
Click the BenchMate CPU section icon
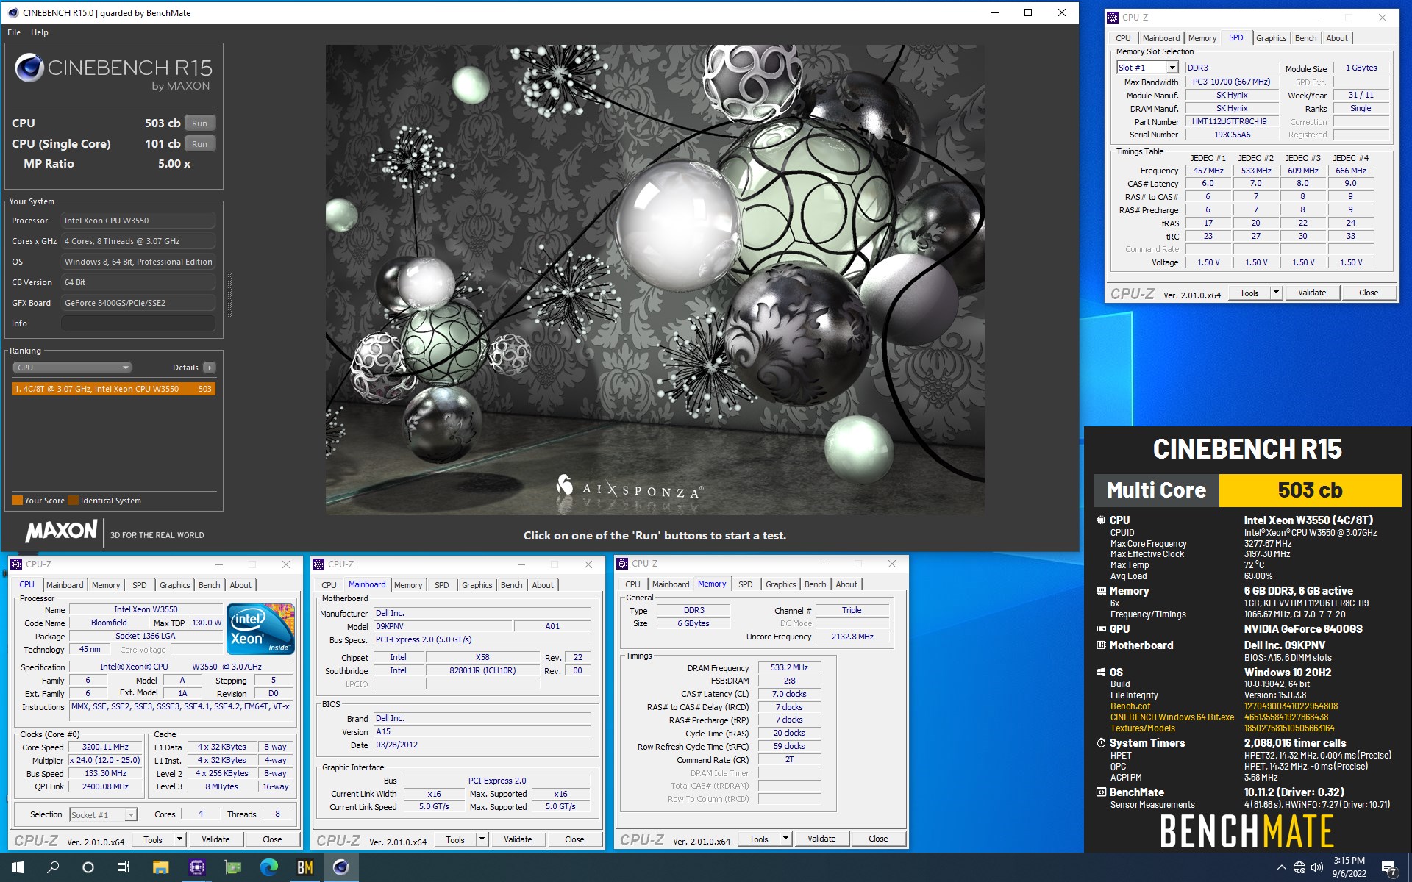pos(1101,520)
